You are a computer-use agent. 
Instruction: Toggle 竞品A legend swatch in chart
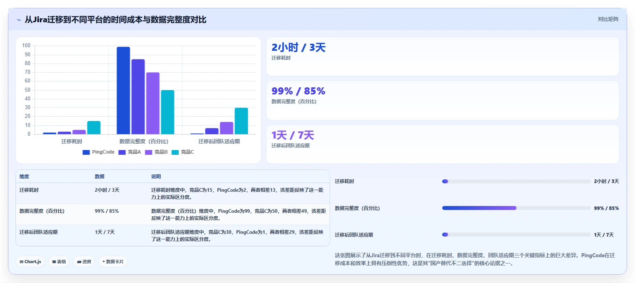click(122, 152)
